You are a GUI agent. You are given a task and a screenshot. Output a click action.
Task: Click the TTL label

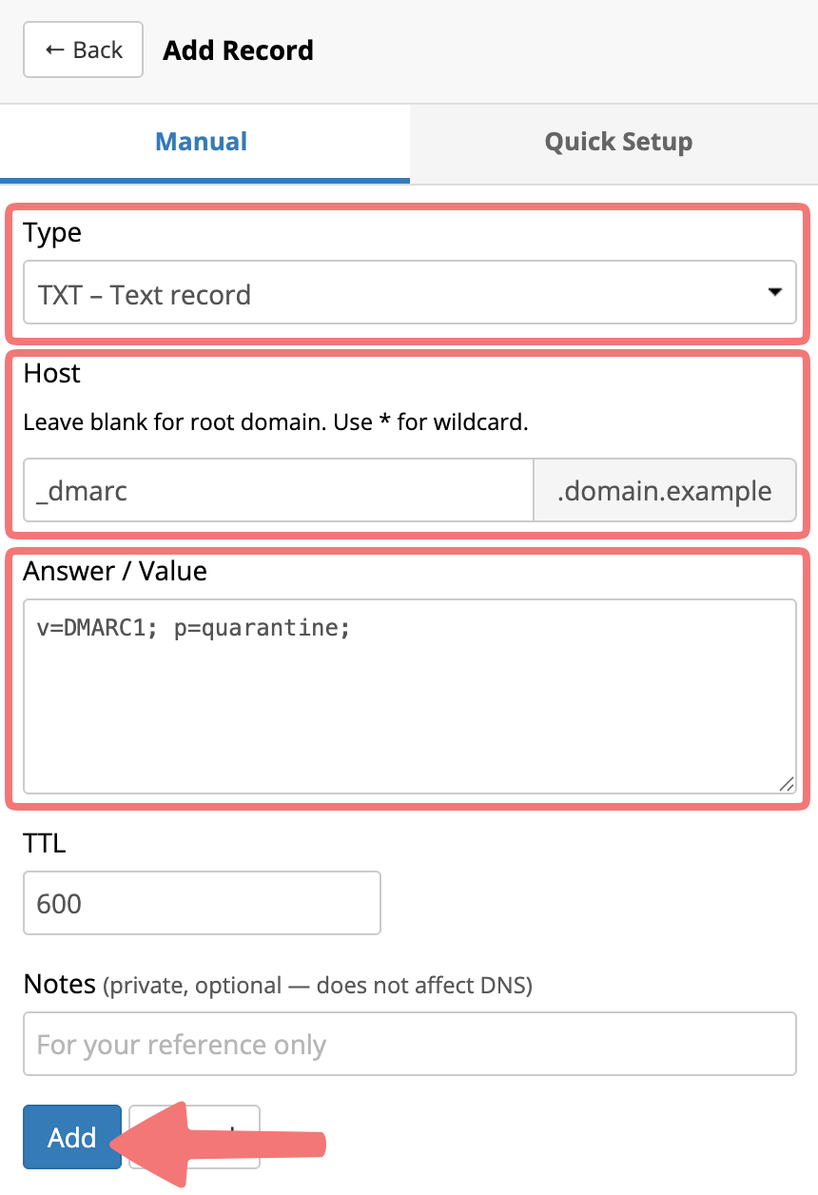pos(45,842)
